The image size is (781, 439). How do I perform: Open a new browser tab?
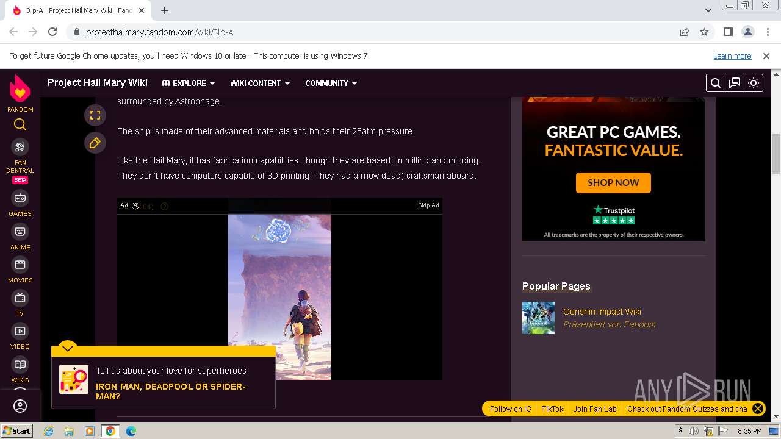tap(165, 10)
